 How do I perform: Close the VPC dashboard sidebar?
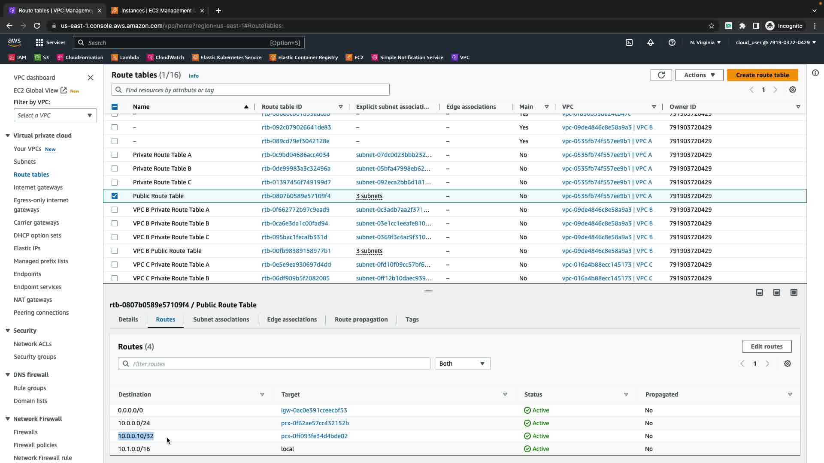point(91,78)
